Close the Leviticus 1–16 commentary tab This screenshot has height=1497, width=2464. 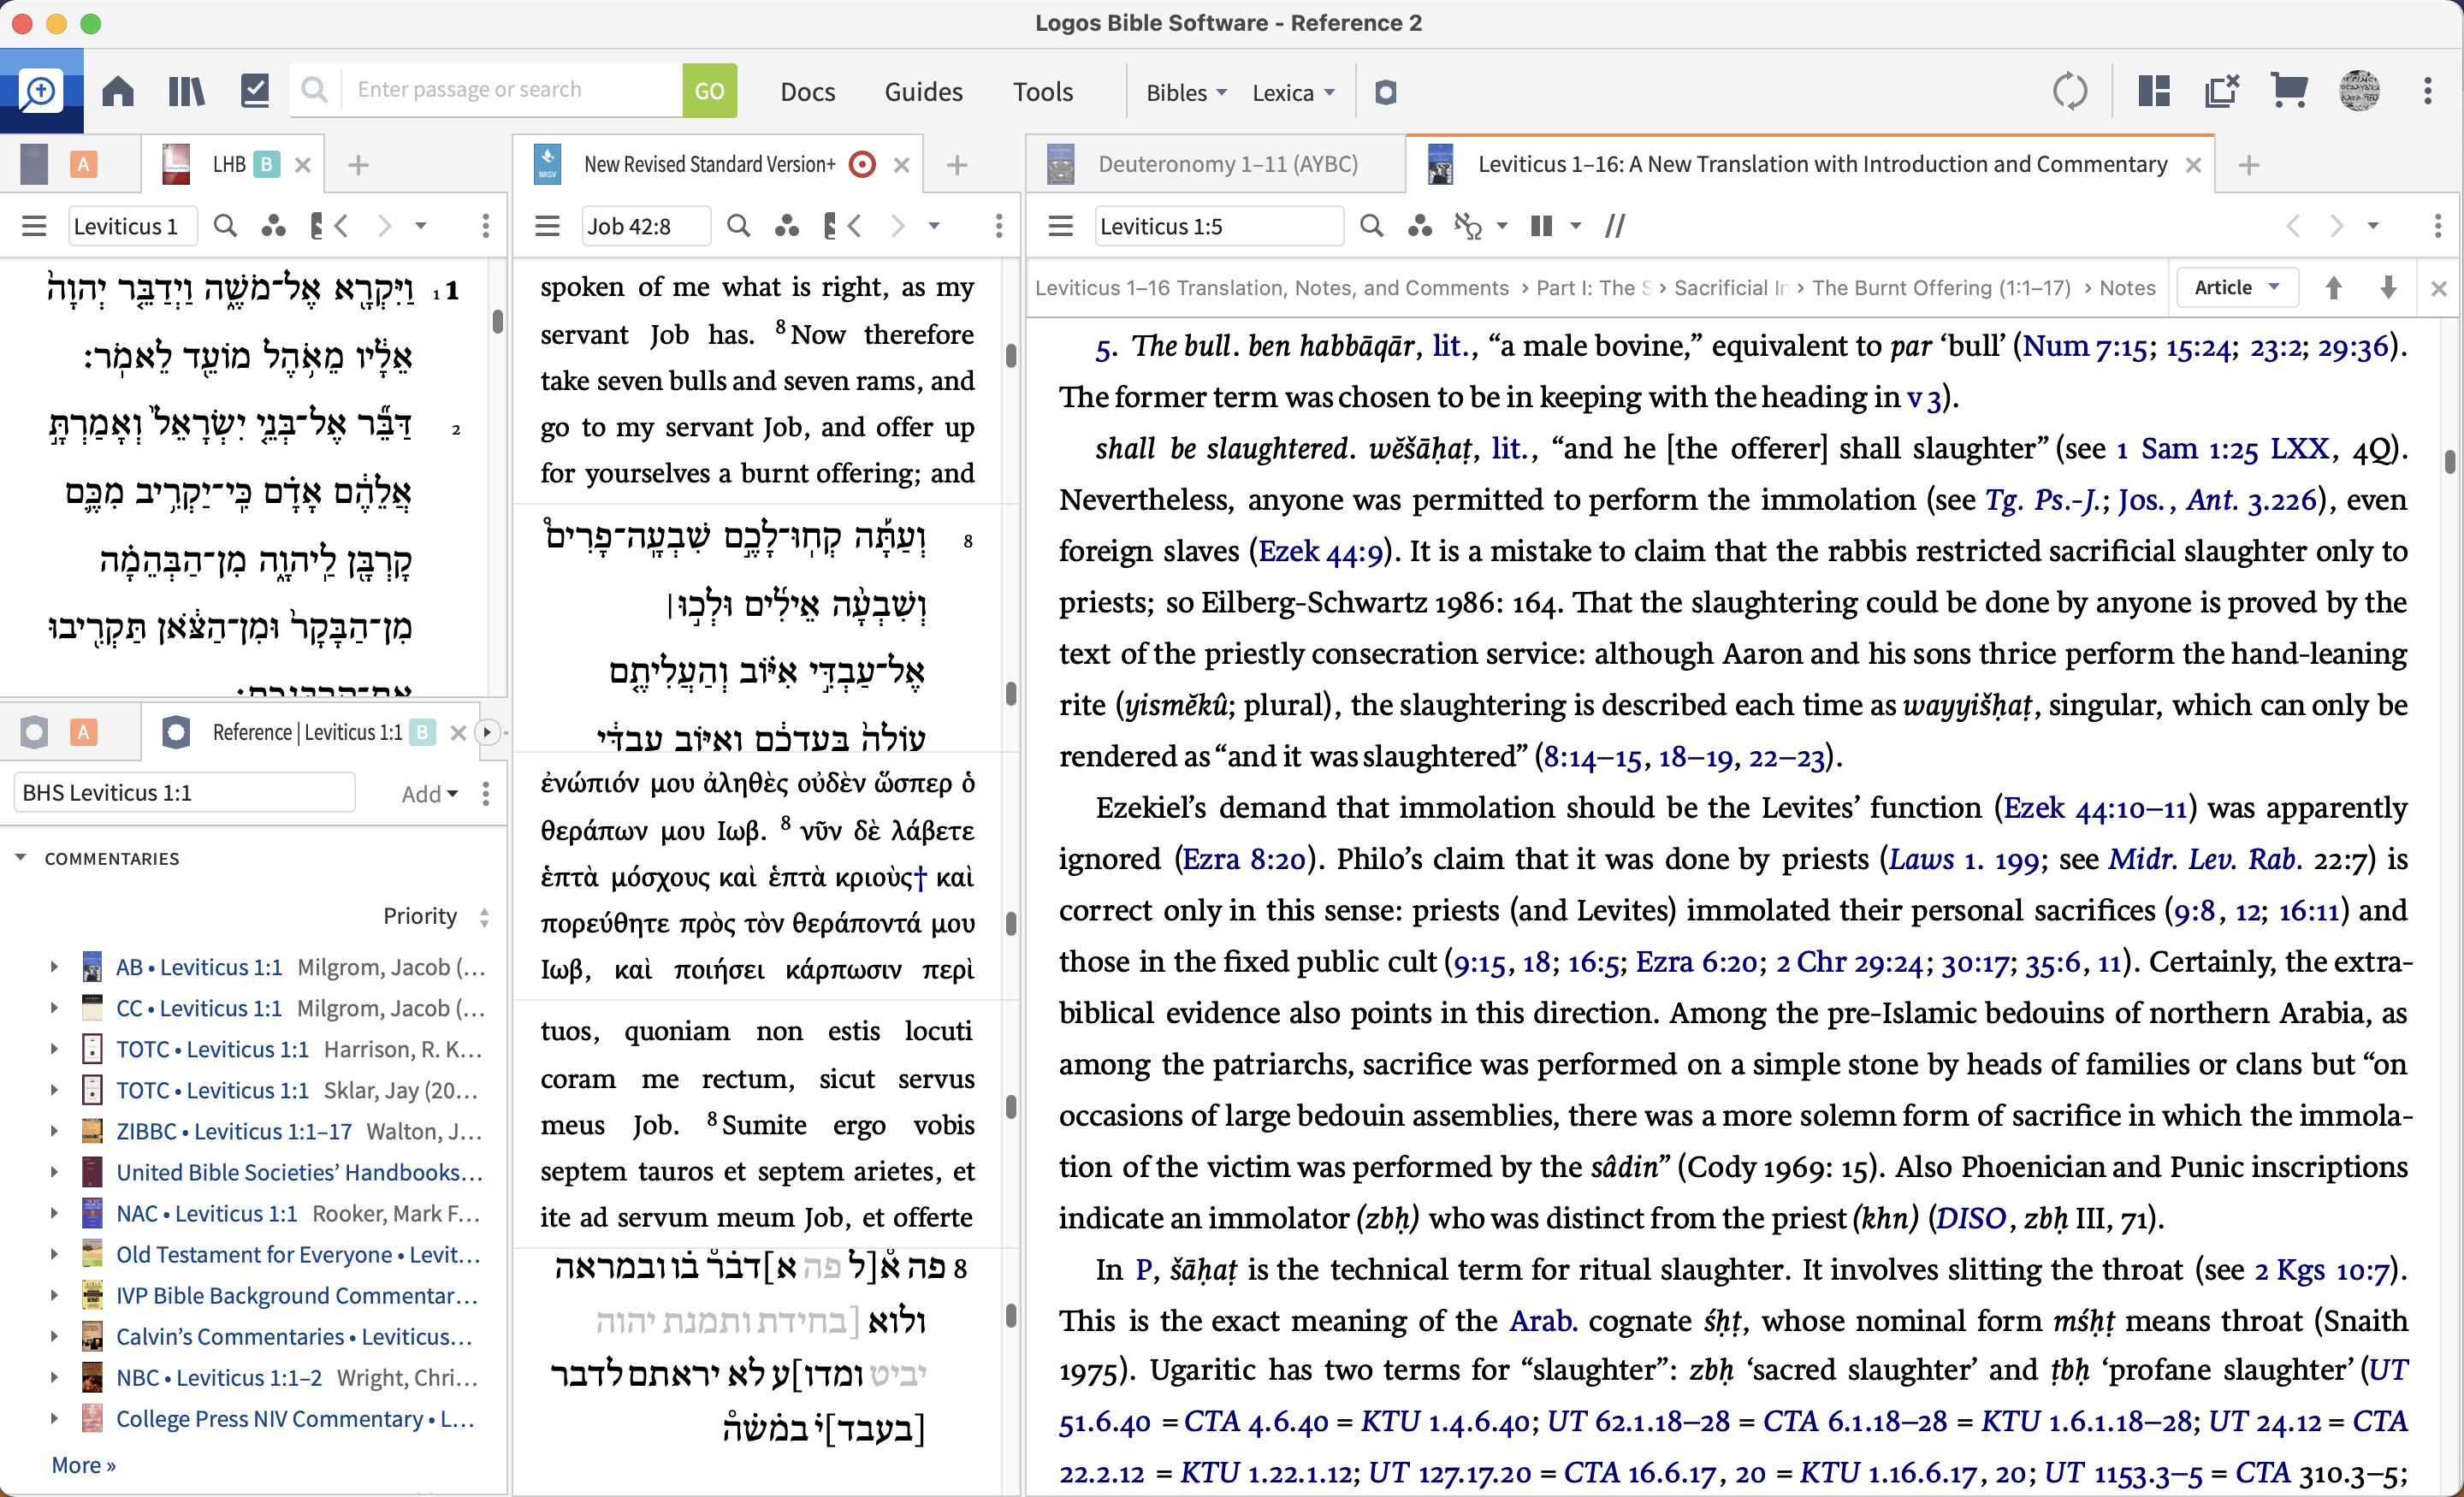(x=2193, y=164)
